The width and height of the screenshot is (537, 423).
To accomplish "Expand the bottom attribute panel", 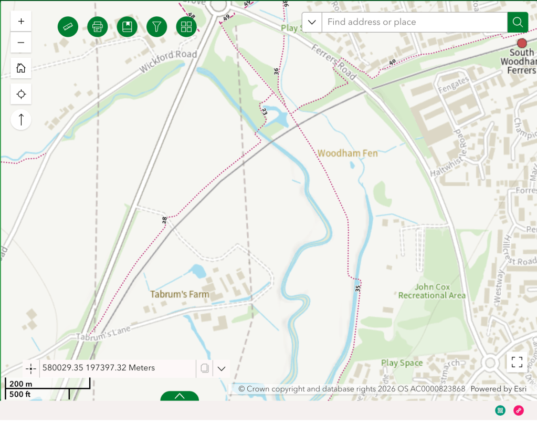I will point(180,396).
